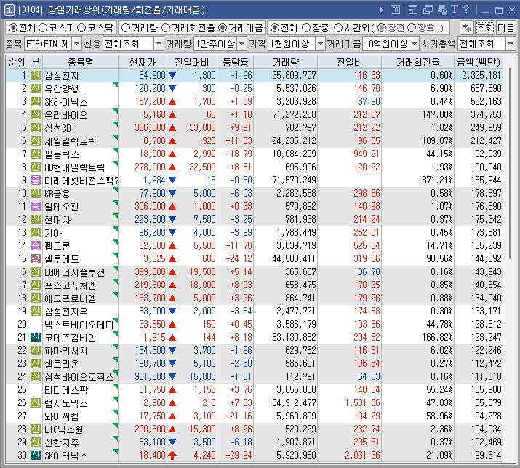Open the 가격 dropdown showing 1천원이상
The height and width of the screenshot is (468, 520).
pos(296,44)
